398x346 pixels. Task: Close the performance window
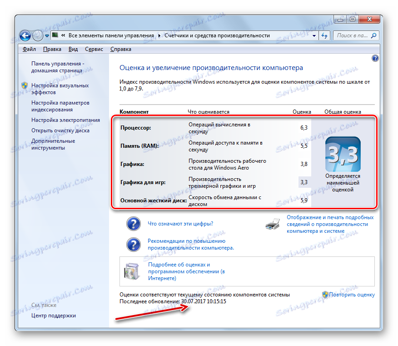tap(369, 19)
